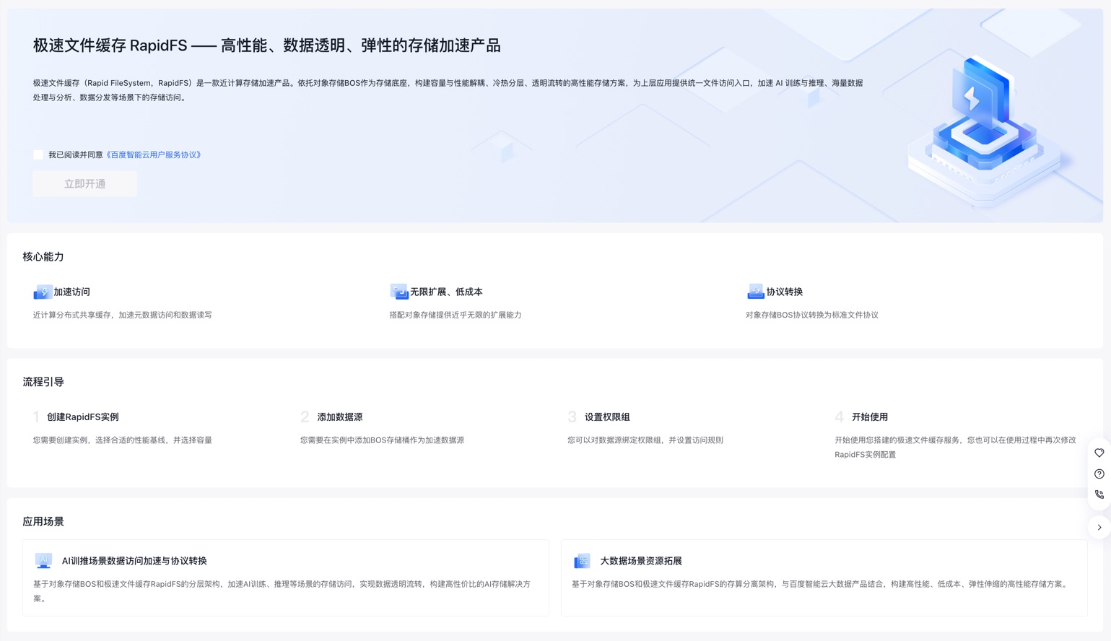Click the 应用场景 section title

43,521
